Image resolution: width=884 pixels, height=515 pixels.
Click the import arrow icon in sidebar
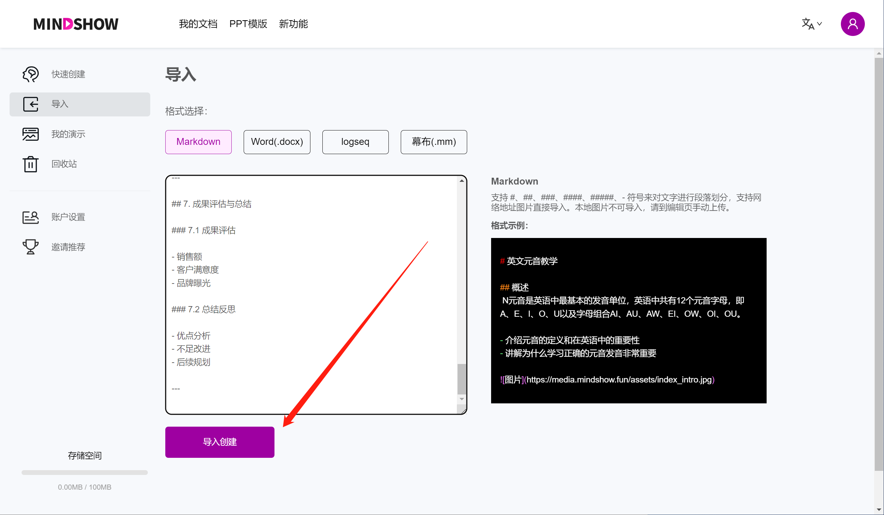30,104
